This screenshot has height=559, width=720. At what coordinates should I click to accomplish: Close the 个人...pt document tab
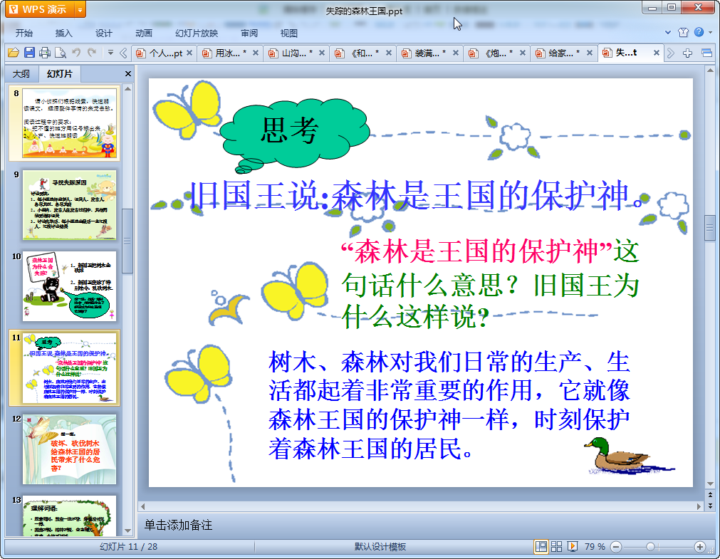tap(189, 53)
